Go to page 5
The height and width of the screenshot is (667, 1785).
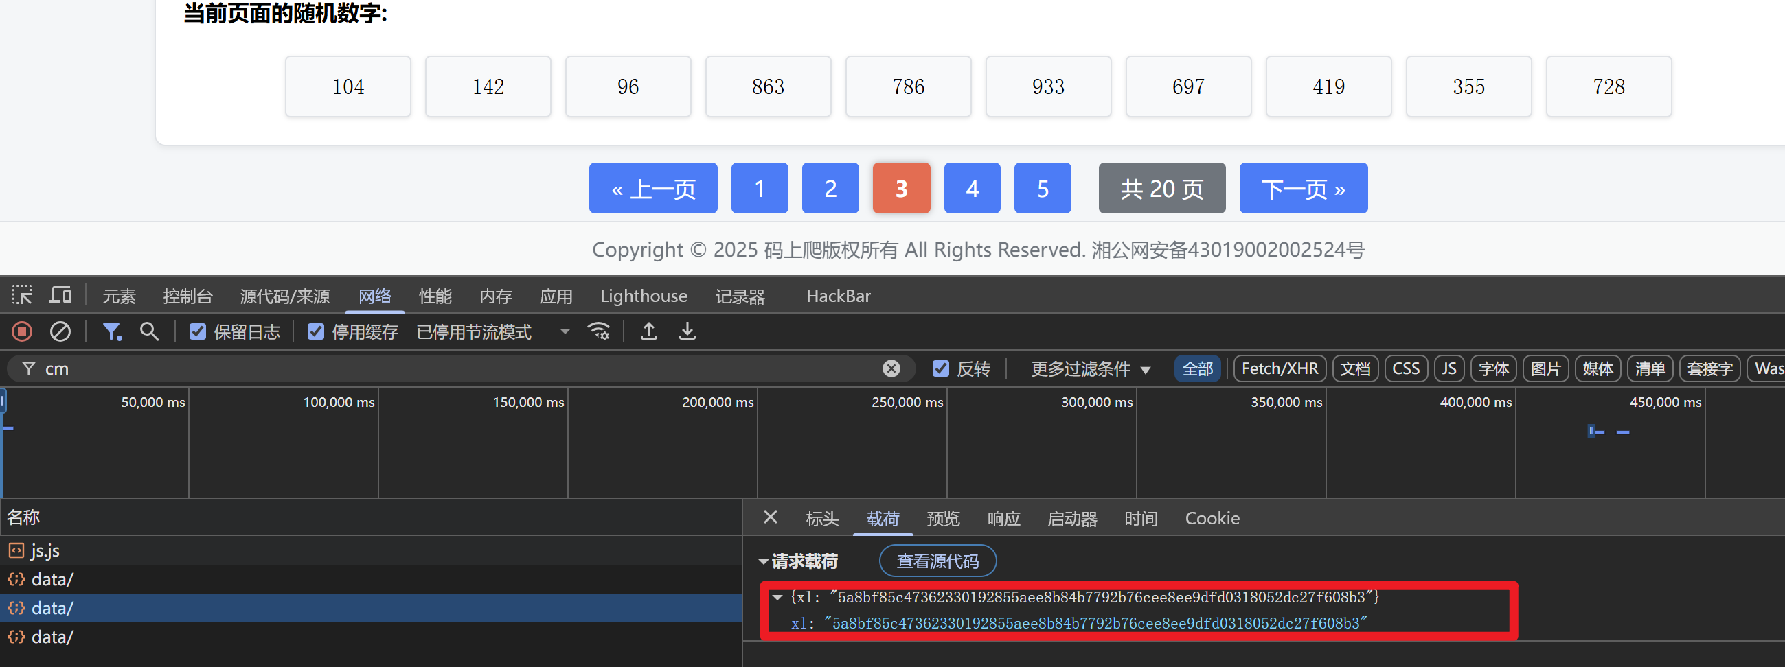point(1043,189)
